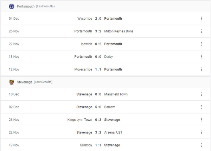
Task: Open options menu for Morecambe vs Portsmouth
Action: (x=202, y=69)
